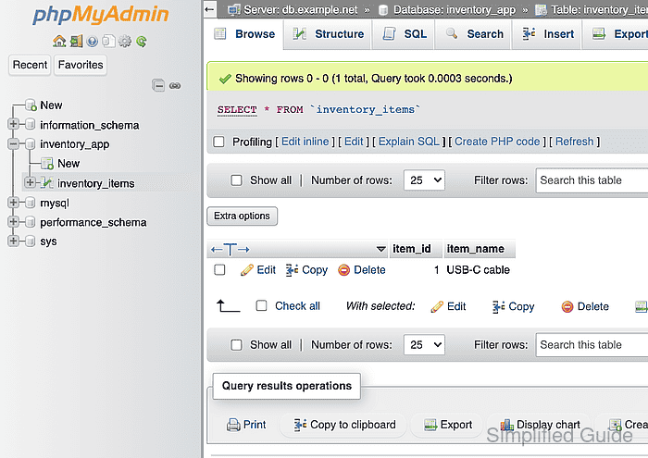Go to the phpMyAdmin home icon
The height and width of the screenshot is (458, 648).
tap(59, 42)
